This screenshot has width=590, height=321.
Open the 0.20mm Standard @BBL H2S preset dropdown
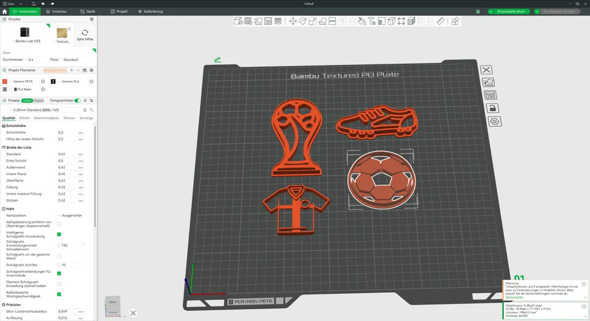pos(44,110)
